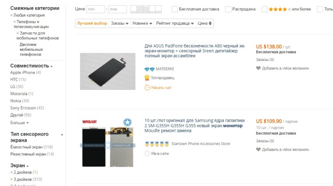Check the four stars или более filter

coord(264,9)
